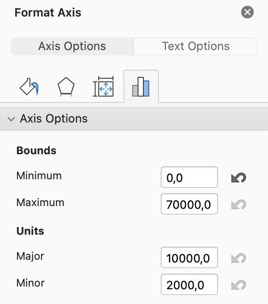Click the Bounds heading label
Image resolution: width=268 pixels, height=304 pixels.
pos(36,151)
